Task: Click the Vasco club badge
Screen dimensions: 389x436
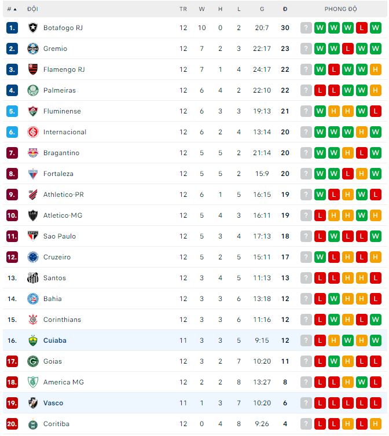Action: tap(33, 403)
